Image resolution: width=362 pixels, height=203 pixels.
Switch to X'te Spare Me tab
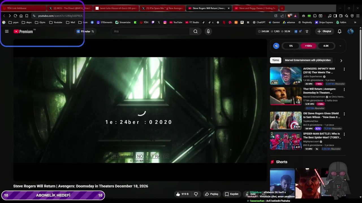(162, 8)
